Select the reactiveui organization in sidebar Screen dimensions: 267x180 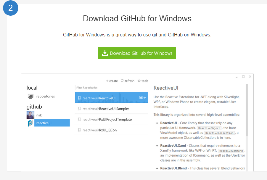point(52,123)
